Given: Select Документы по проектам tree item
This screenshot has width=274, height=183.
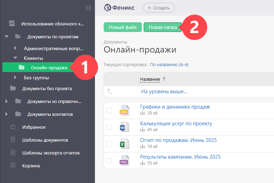Looking at the screenshot, I should point(53,37).
